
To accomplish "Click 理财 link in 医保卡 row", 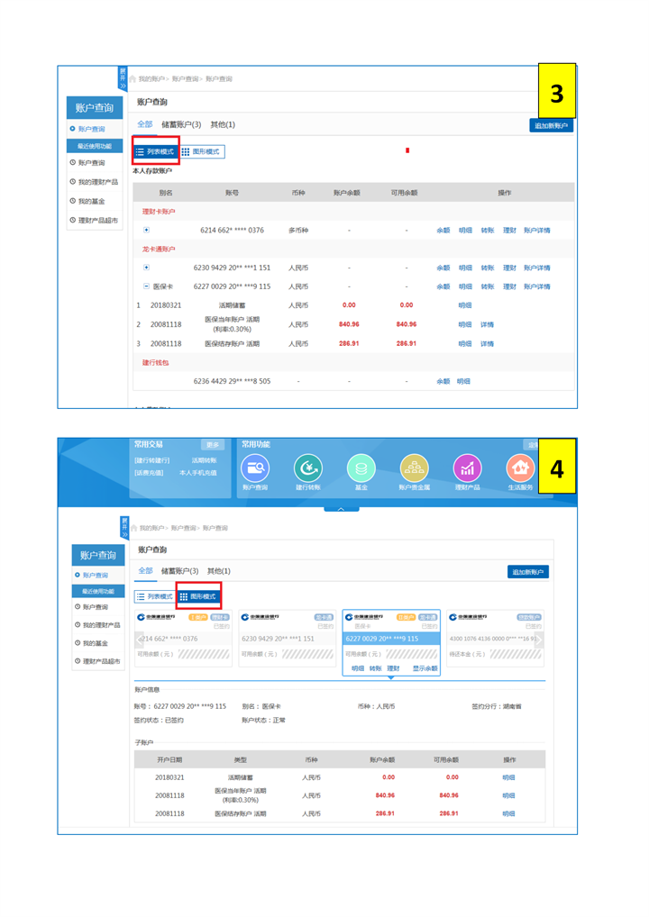I will coord(509,286).
